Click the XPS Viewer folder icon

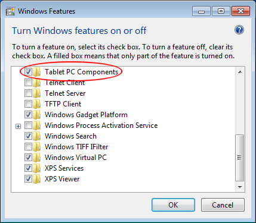click(37, 179)
